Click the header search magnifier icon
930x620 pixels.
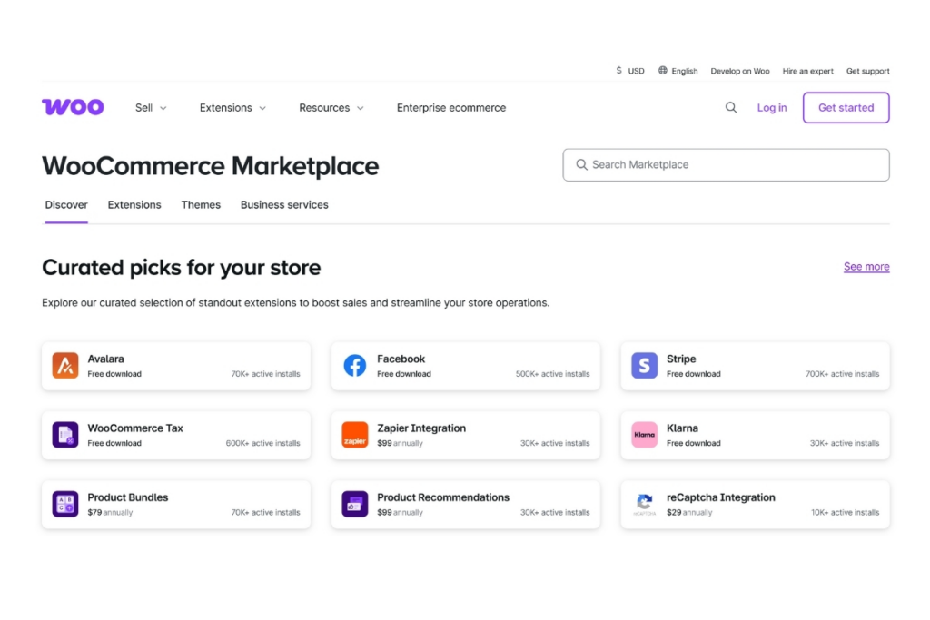coord(731,107)
